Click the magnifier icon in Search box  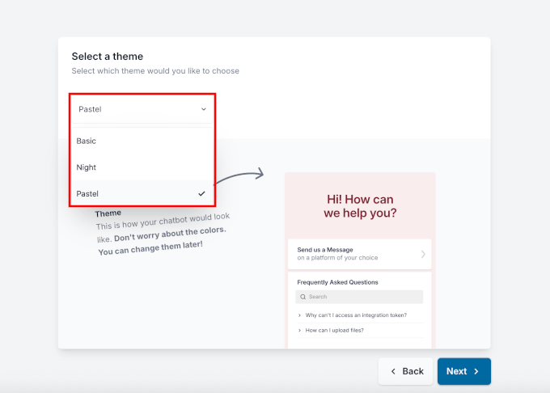coord(302,297)
